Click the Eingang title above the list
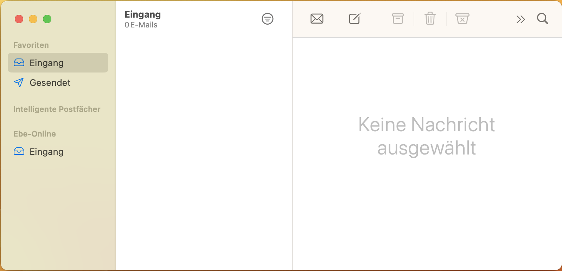 click(x=143, y=14)
